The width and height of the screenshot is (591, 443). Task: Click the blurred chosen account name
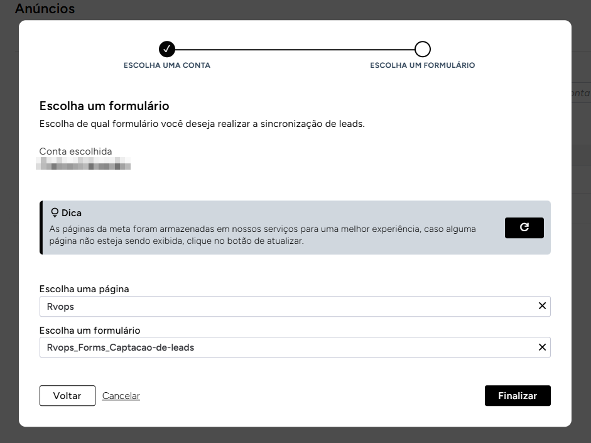point(85,166)
